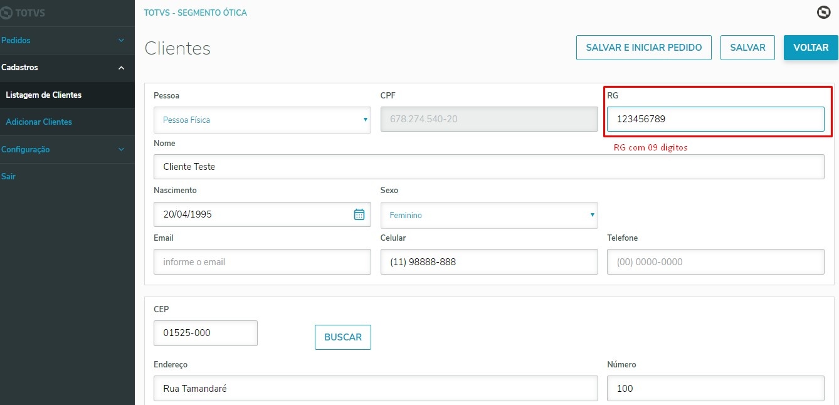Open the Pessoa dropdown

[262, 120]
